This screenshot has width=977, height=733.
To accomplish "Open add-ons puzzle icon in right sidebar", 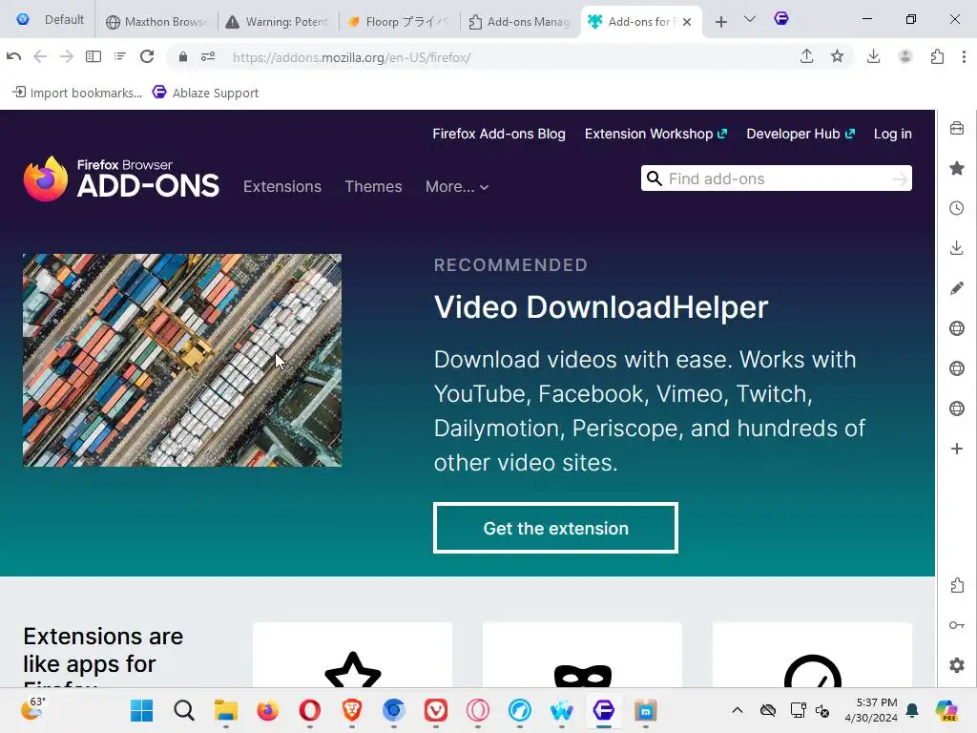I will (957, 585).
